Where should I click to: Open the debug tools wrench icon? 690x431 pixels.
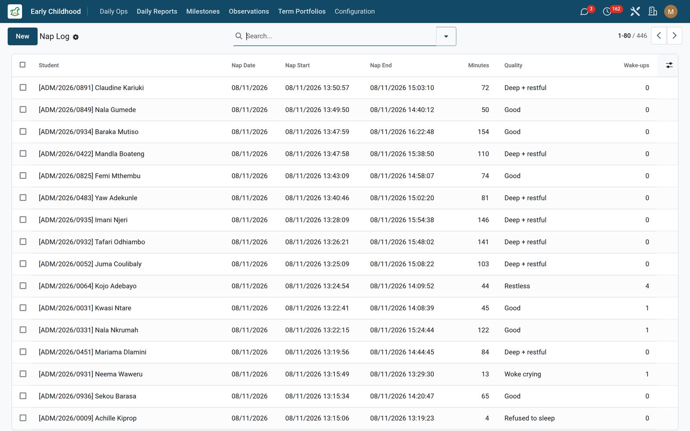click(x=635, y=12)
